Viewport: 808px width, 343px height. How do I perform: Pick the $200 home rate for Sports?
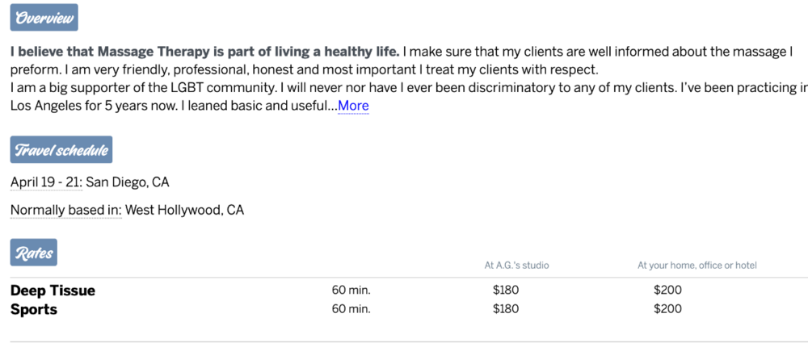click(x=667, y=309)
